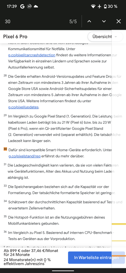Open the Übersicht dropdown menu
This screenshot has width=126, height=273.
click(x=105, y=37)
